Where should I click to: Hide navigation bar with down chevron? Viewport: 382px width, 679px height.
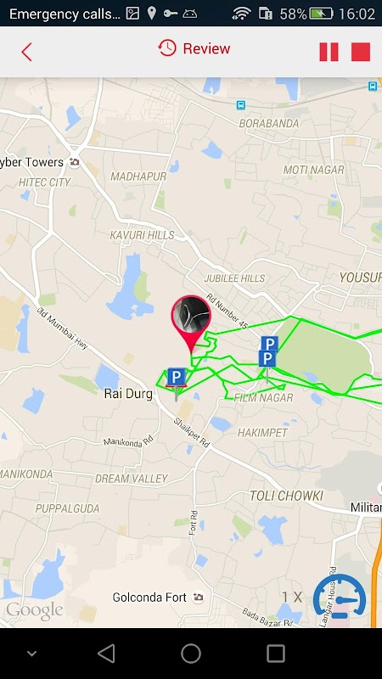click(31, 654)
